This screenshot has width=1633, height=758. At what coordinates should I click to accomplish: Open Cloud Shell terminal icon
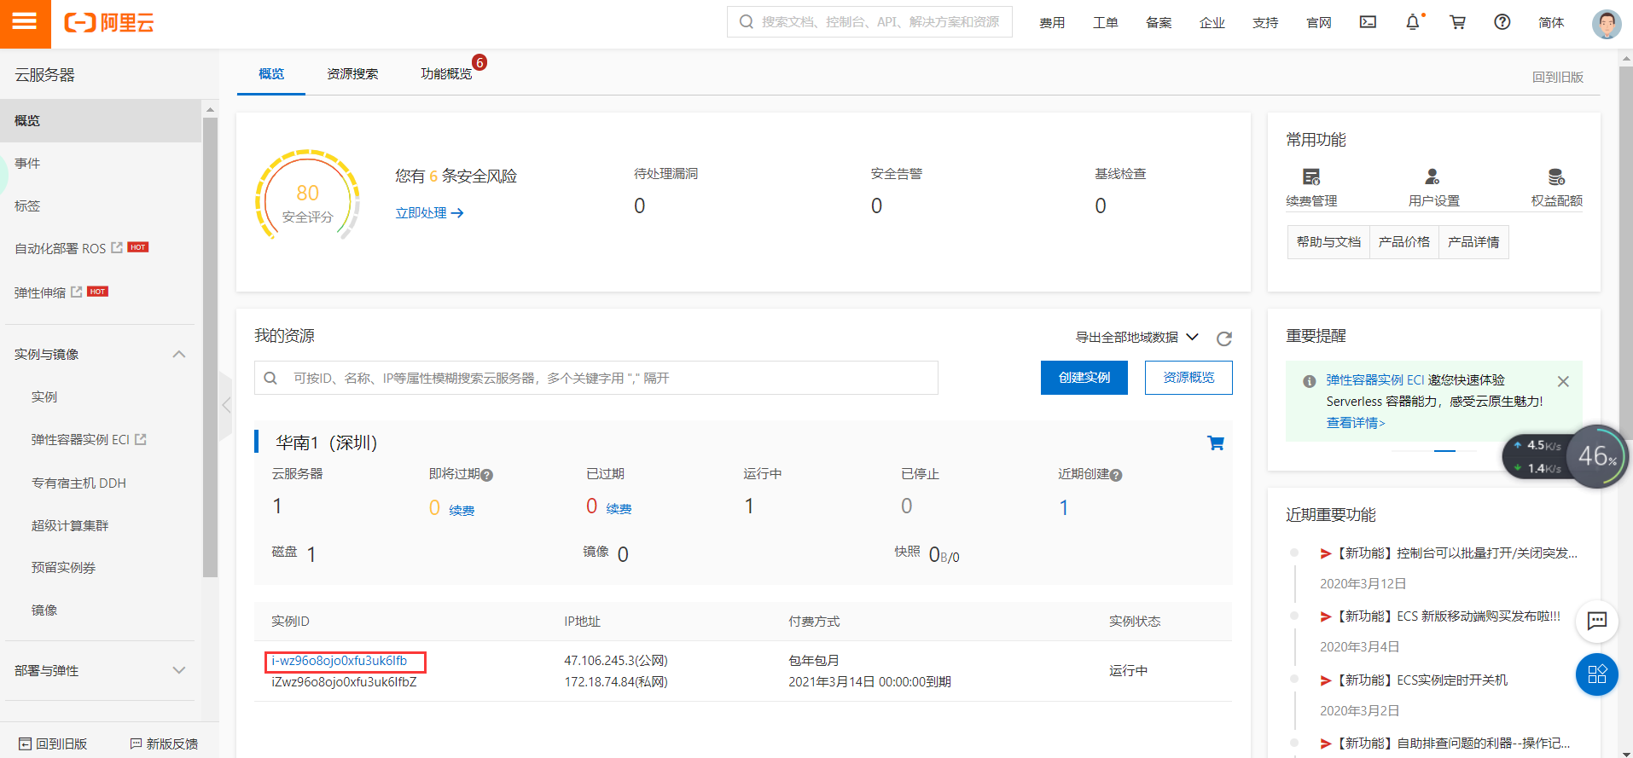1368,22
